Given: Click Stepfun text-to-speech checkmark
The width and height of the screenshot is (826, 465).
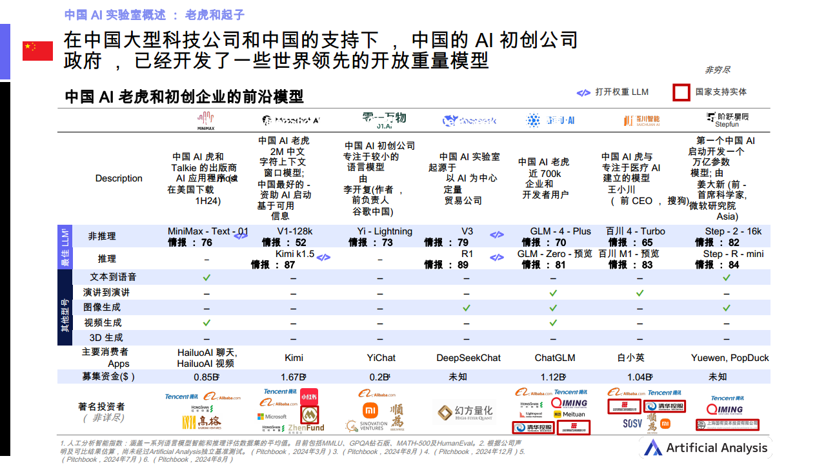Looking at the screenshot, I should pos(727,277).
